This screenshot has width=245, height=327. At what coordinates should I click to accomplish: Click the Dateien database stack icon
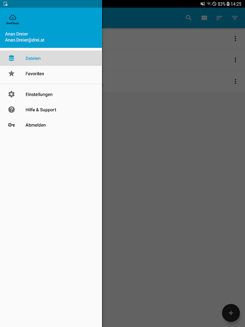(x=11, y=58)
